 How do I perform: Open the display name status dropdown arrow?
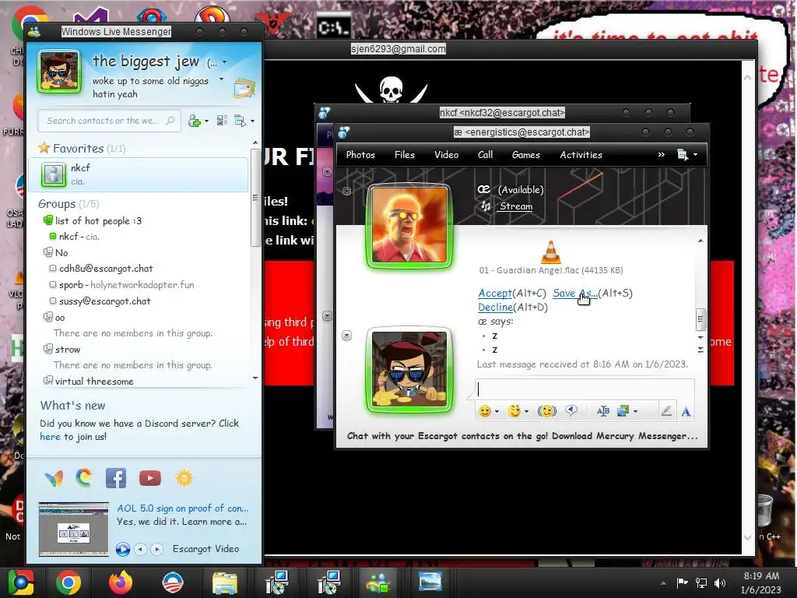(x=225, y=62)
